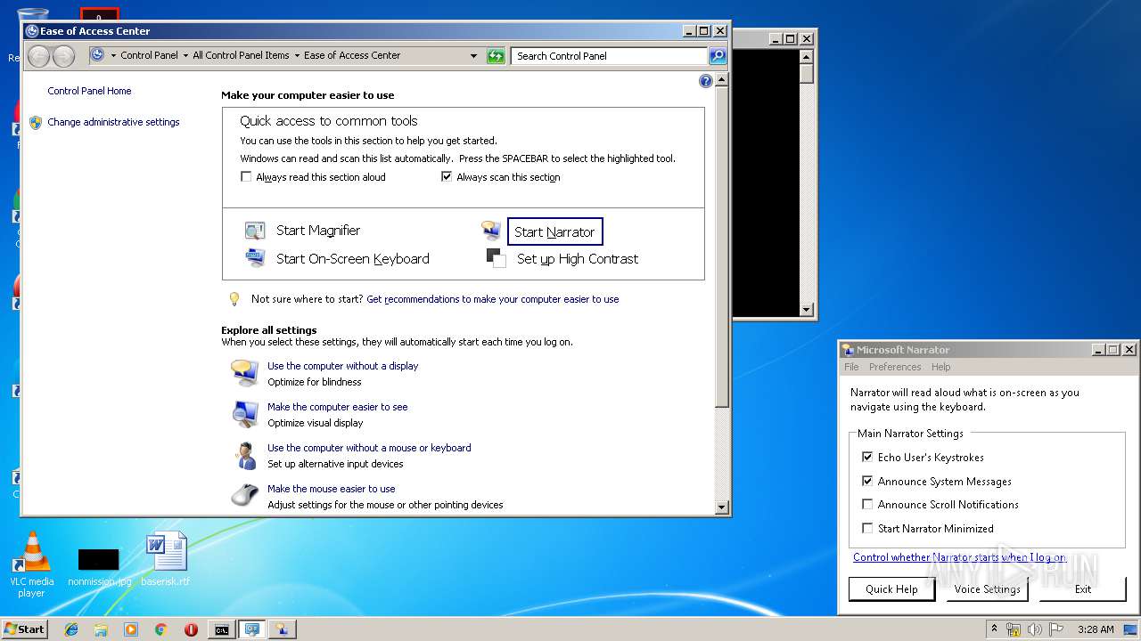Click the high contrast icon
Image resolution: width=1141 pixels, height=641 pixels.
point(496,258)
